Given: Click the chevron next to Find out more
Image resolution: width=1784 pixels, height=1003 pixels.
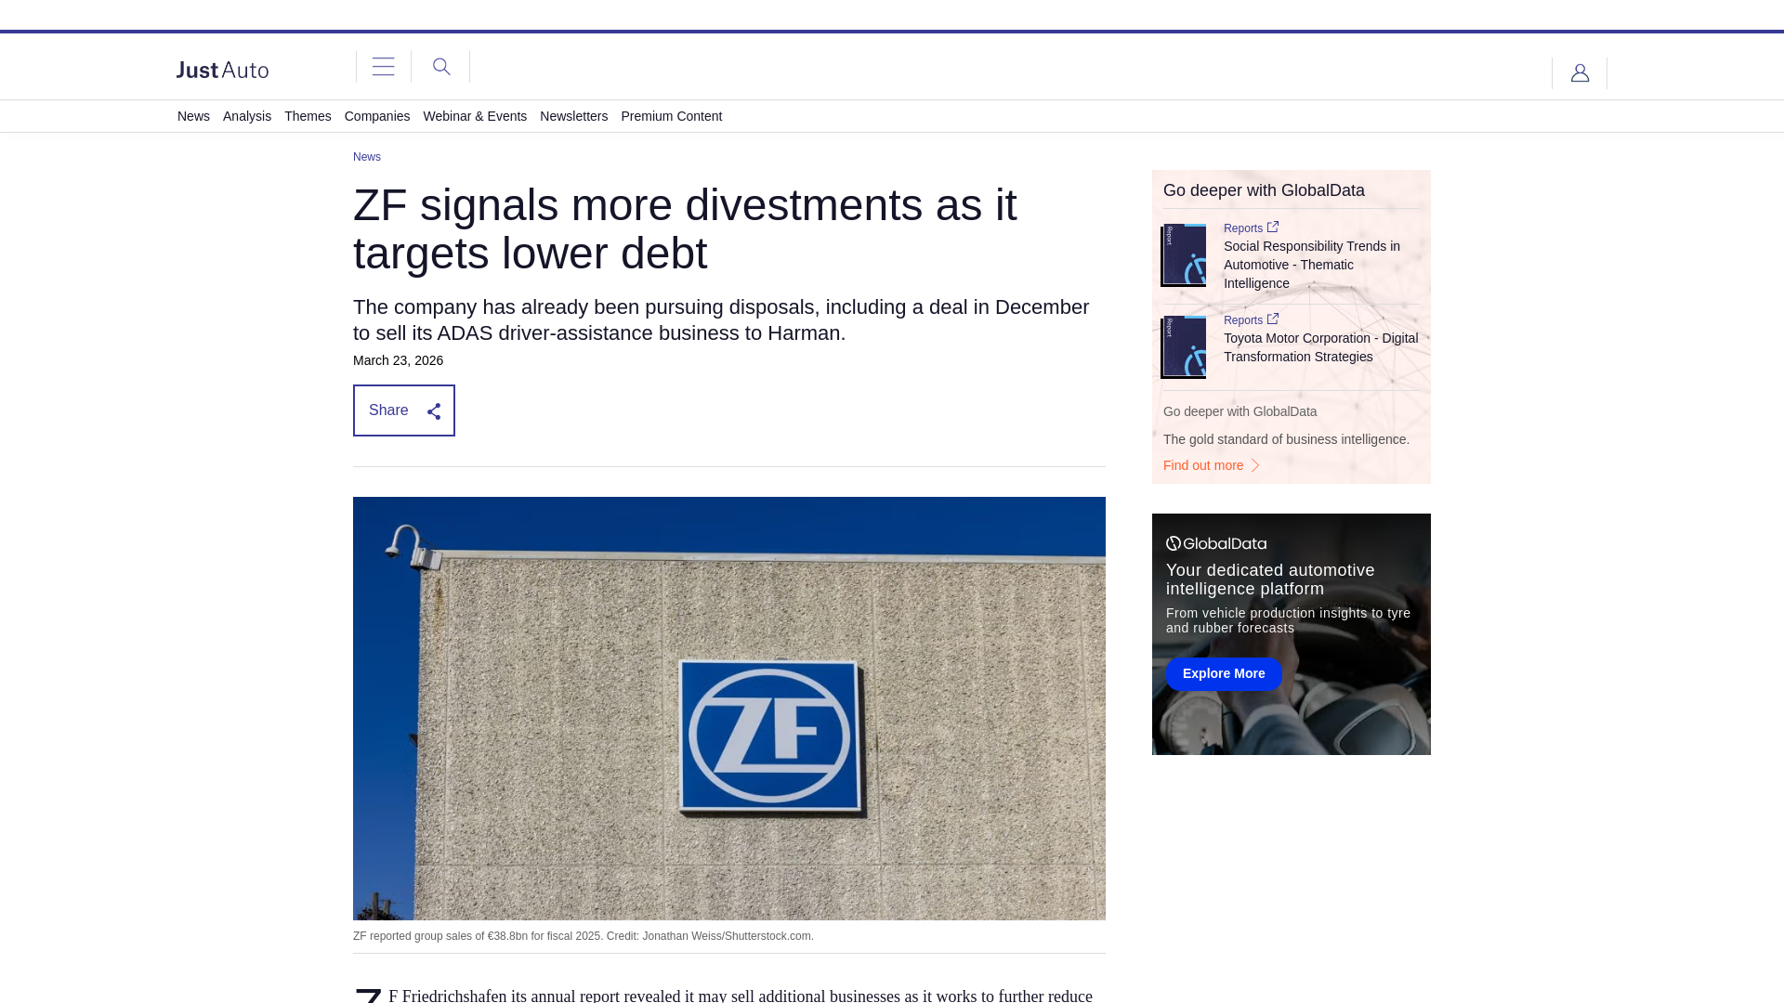Looking at the screenshot, I should tap(1255, 465).
